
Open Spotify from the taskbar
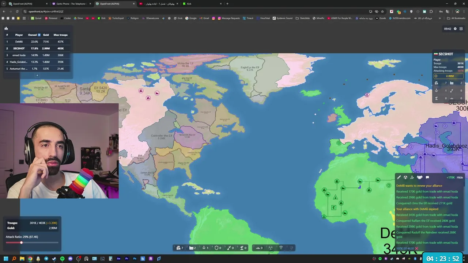[x=62, y=259]
